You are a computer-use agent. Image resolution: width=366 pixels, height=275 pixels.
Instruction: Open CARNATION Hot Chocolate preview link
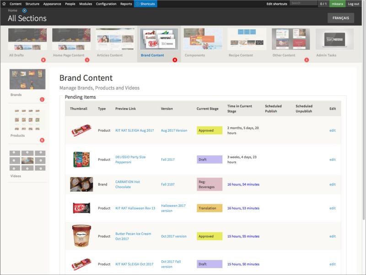128,184
